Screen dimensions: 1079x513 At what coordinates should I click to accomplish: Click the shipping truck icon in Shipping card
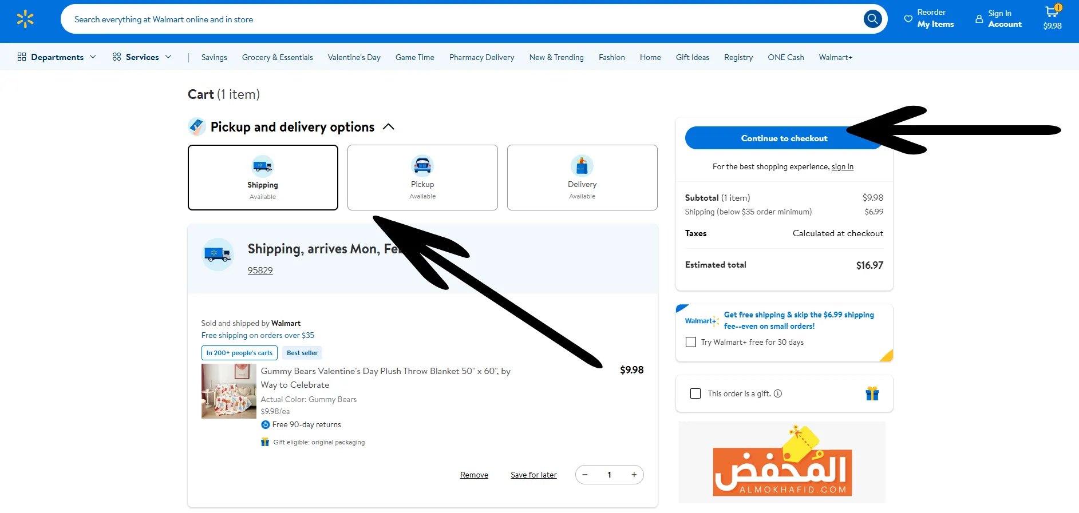263,166
